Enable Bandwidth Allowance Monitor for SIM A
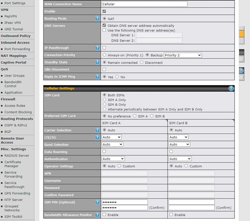This screenshot has width=250, height=221. [104, 215]
